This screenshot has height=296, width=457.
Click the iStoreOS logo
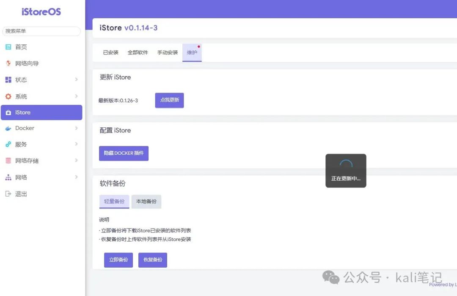click(41, 12)
